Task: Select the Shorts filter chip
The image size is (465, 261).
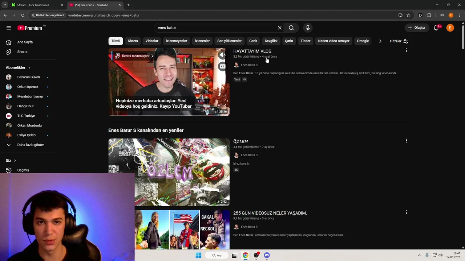Action: (133, 41)
